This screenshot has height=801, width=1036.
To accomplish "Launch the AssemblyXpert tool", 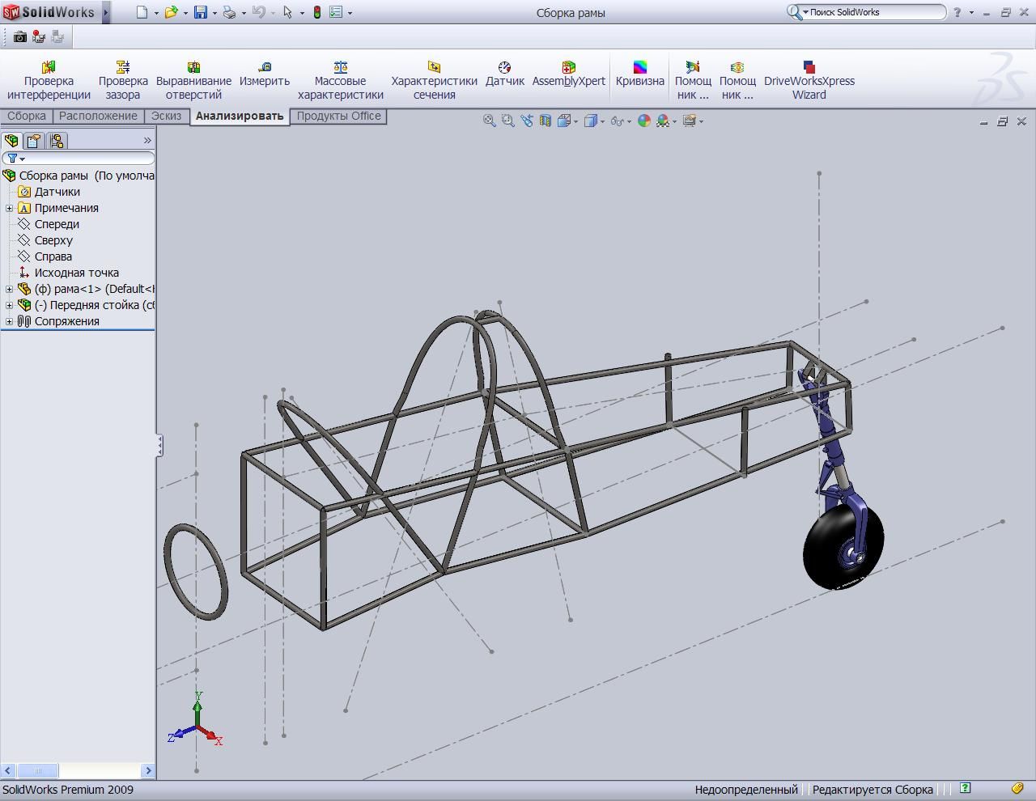I will click(568, 80).
